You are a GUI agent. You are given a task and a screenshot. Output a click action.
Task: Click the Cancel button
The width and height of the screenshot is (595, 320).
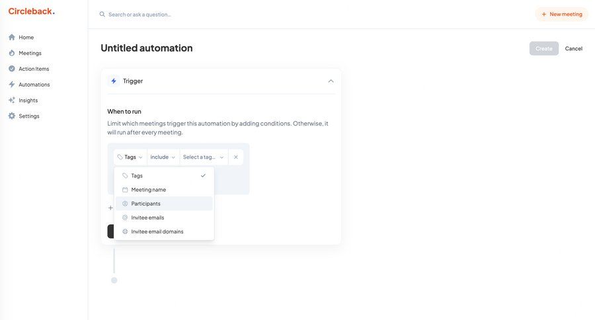(x=573, y=48)
